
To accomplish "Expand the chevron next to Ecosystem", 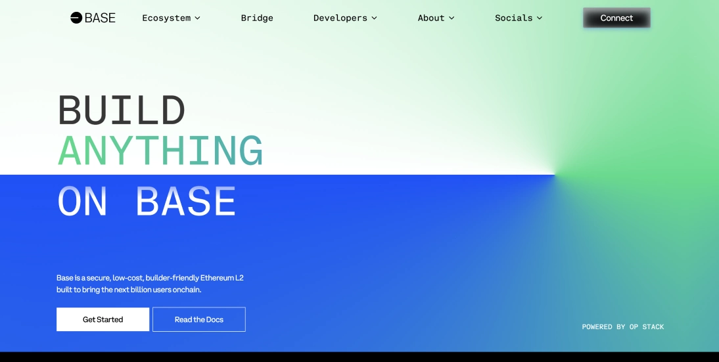I will tap(197, 18).
